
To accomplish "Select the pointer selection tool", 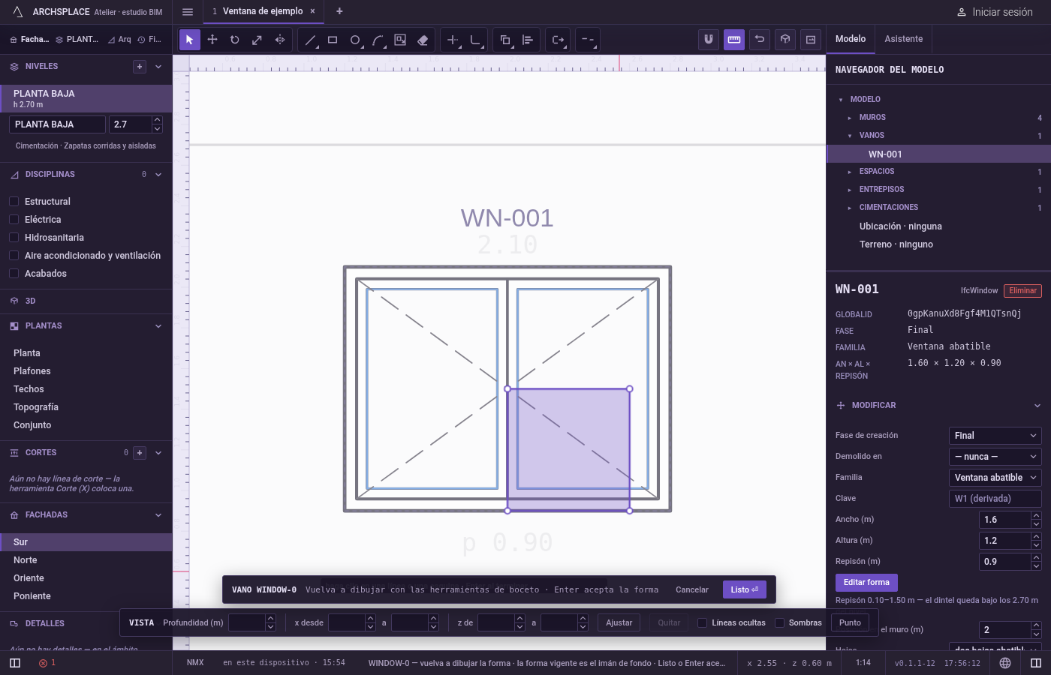I will [190, 40].
